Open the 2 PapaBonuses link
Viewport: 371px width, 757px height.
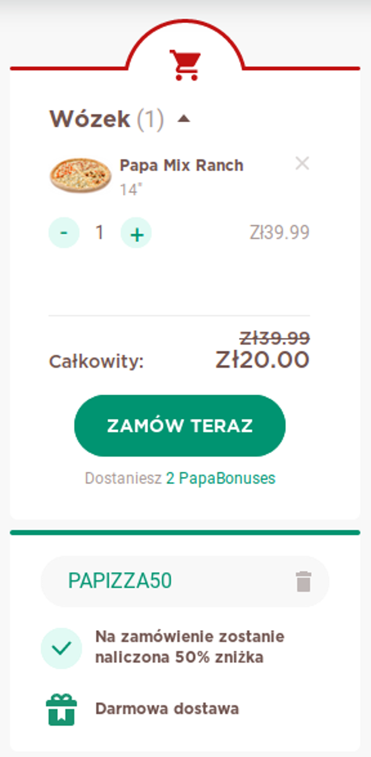pos(221,478)
